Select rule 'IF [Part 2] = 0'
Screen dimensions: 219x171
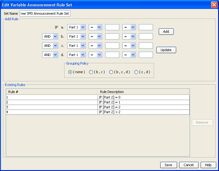click(x=143, y=97)
